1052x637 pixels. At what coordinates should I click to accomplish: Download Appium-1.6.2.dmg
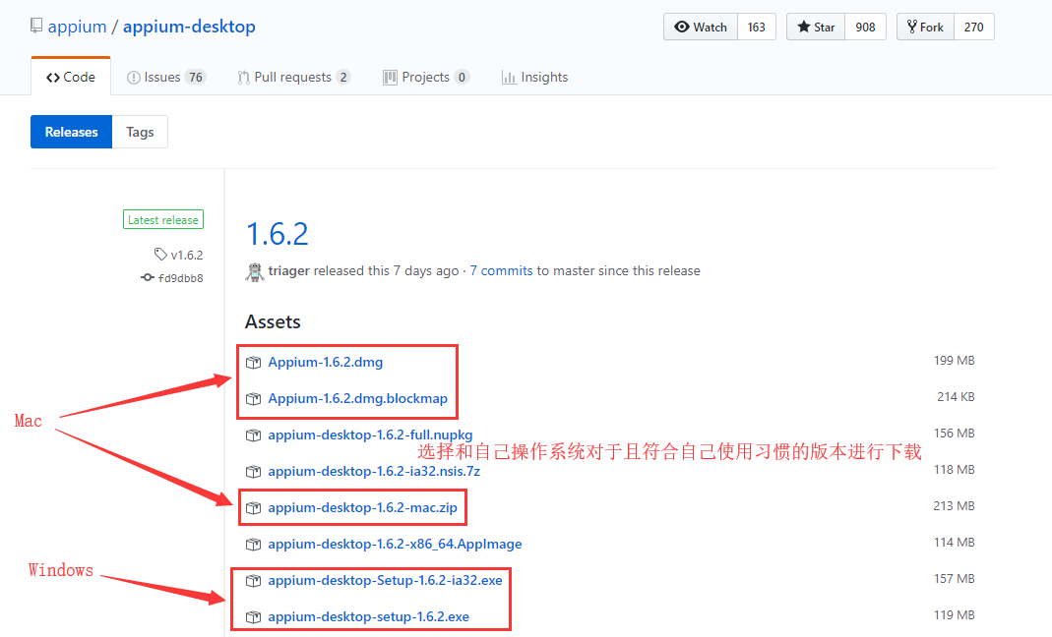click(326, 362)
